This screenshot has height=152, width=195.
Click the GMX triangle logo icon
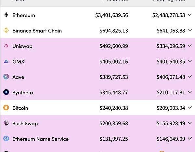click(6, 62)
